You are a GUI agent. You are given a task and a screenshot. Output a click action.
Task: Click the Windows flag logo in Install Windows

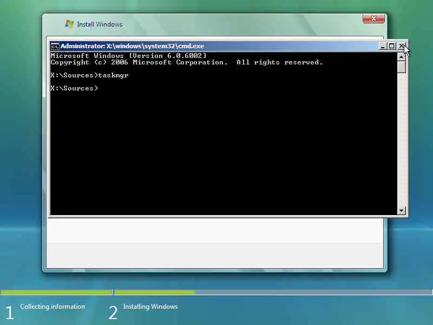pyautogui.click(x=69, y=24)
